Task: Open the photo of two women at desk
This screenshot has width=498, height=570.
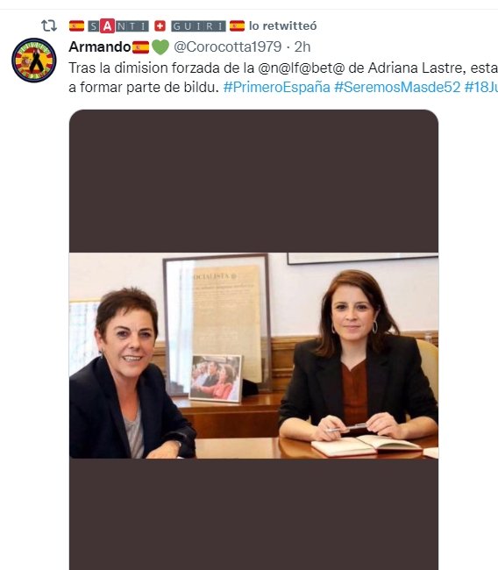Action: click(x=253, y=355)
